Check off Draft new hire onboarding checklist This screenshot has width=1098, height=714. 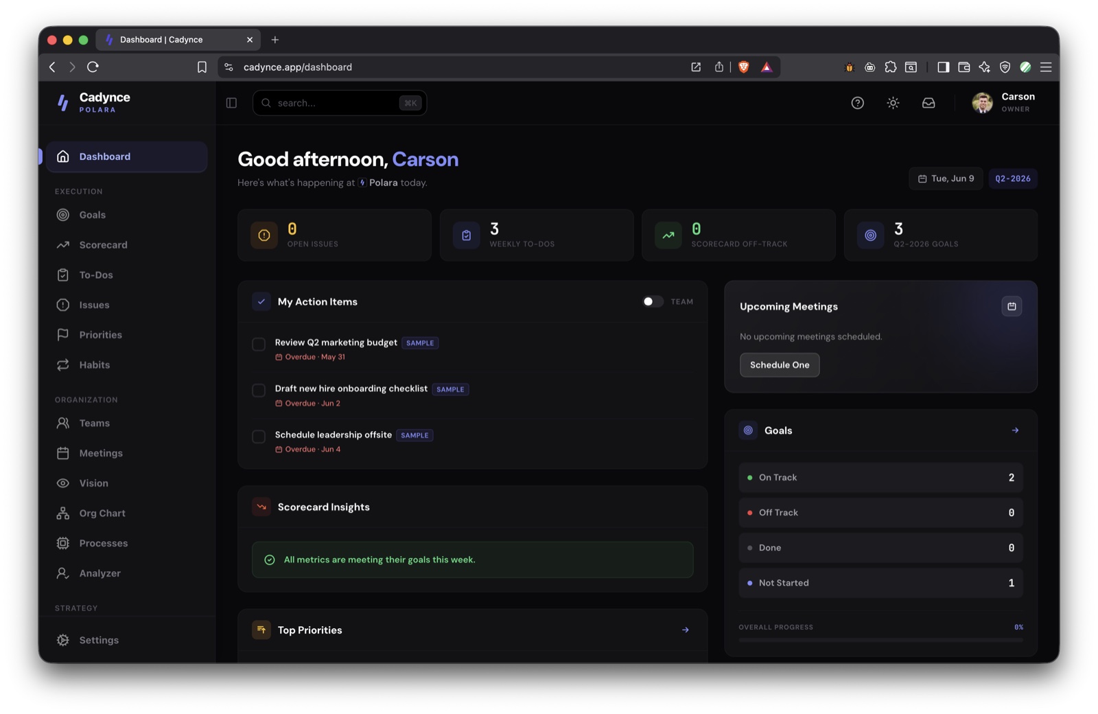(x=259, y=391)
